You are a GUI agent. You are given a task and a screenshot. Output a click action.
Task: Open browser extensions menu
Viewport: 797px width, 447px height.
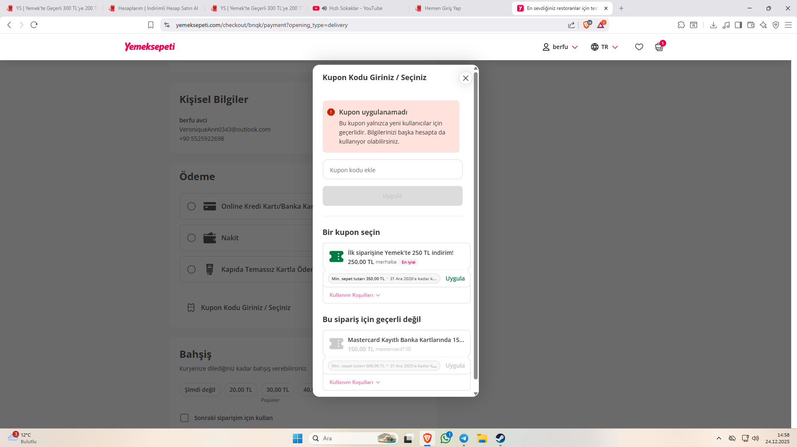point(681,25)
